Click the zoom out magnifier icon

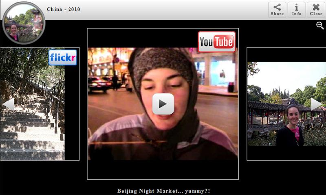pyautogui.click(x=320, y=26)
